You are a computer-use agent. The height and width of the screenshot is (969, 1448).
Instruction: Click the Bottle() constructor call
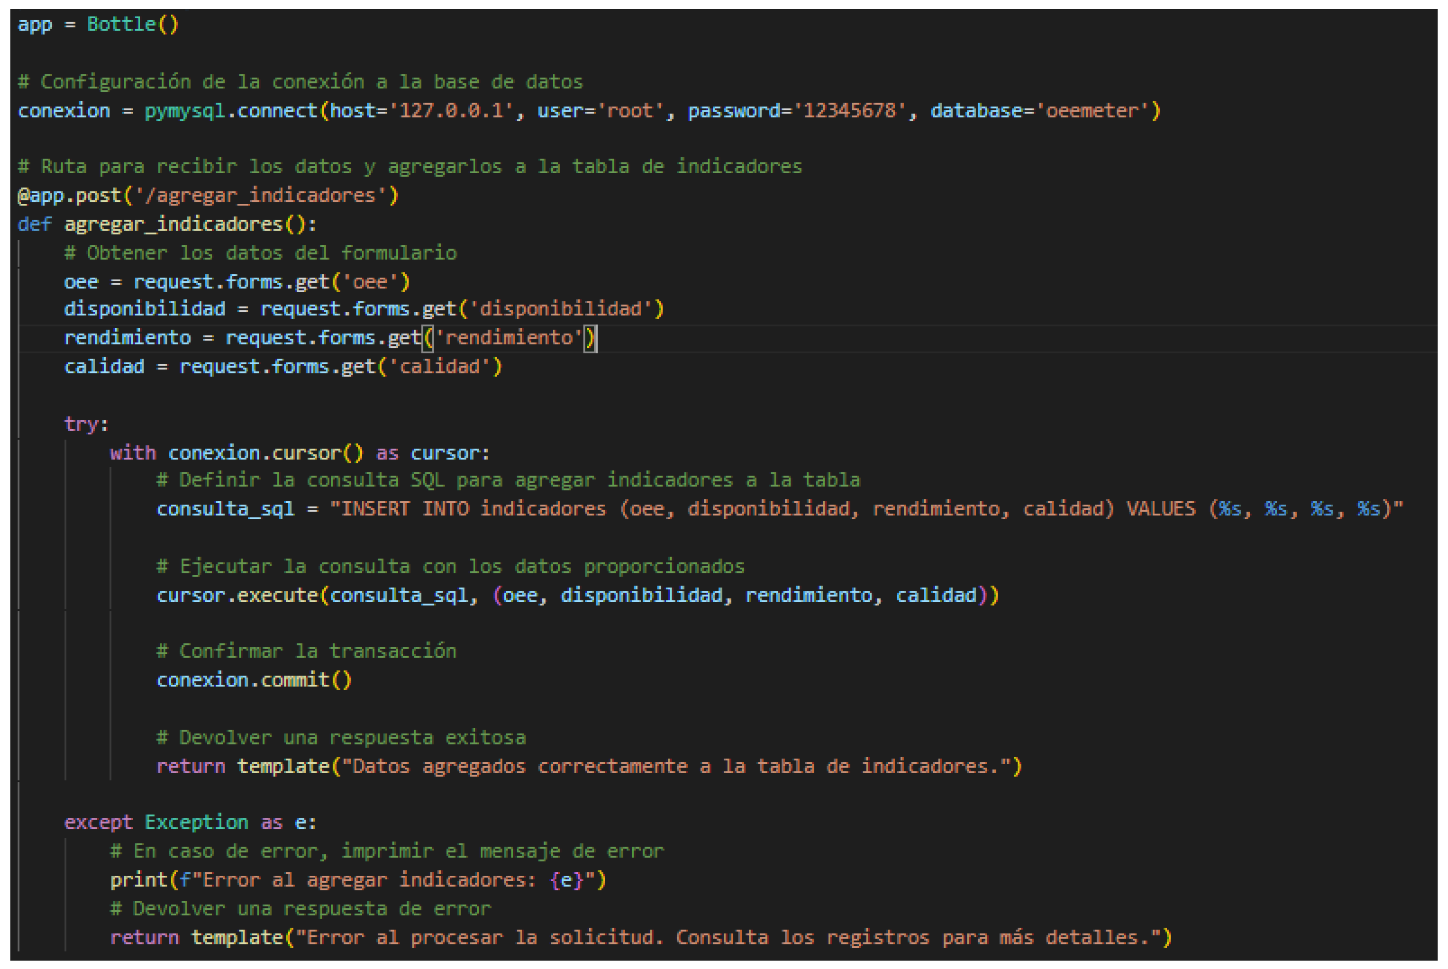pos(132,25)
